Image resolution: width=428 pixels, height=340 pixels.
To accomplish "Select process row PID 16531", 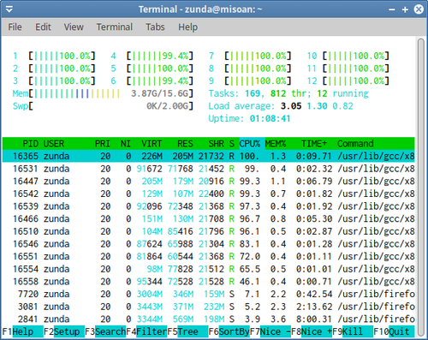I will (209, 169).
